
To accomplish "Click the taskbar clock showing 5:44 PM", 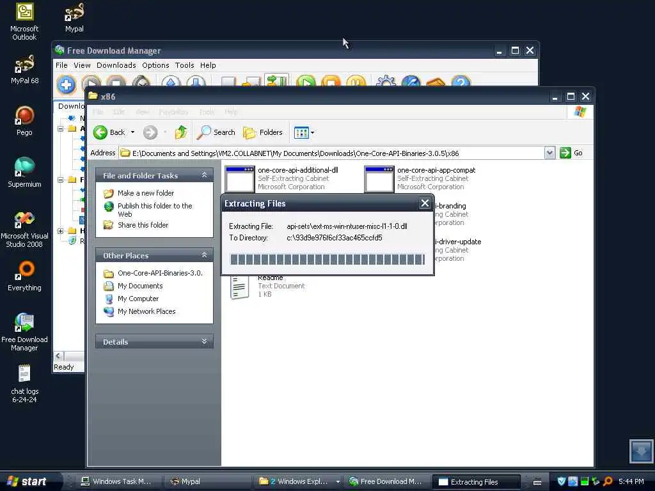I will pos(631,481).
